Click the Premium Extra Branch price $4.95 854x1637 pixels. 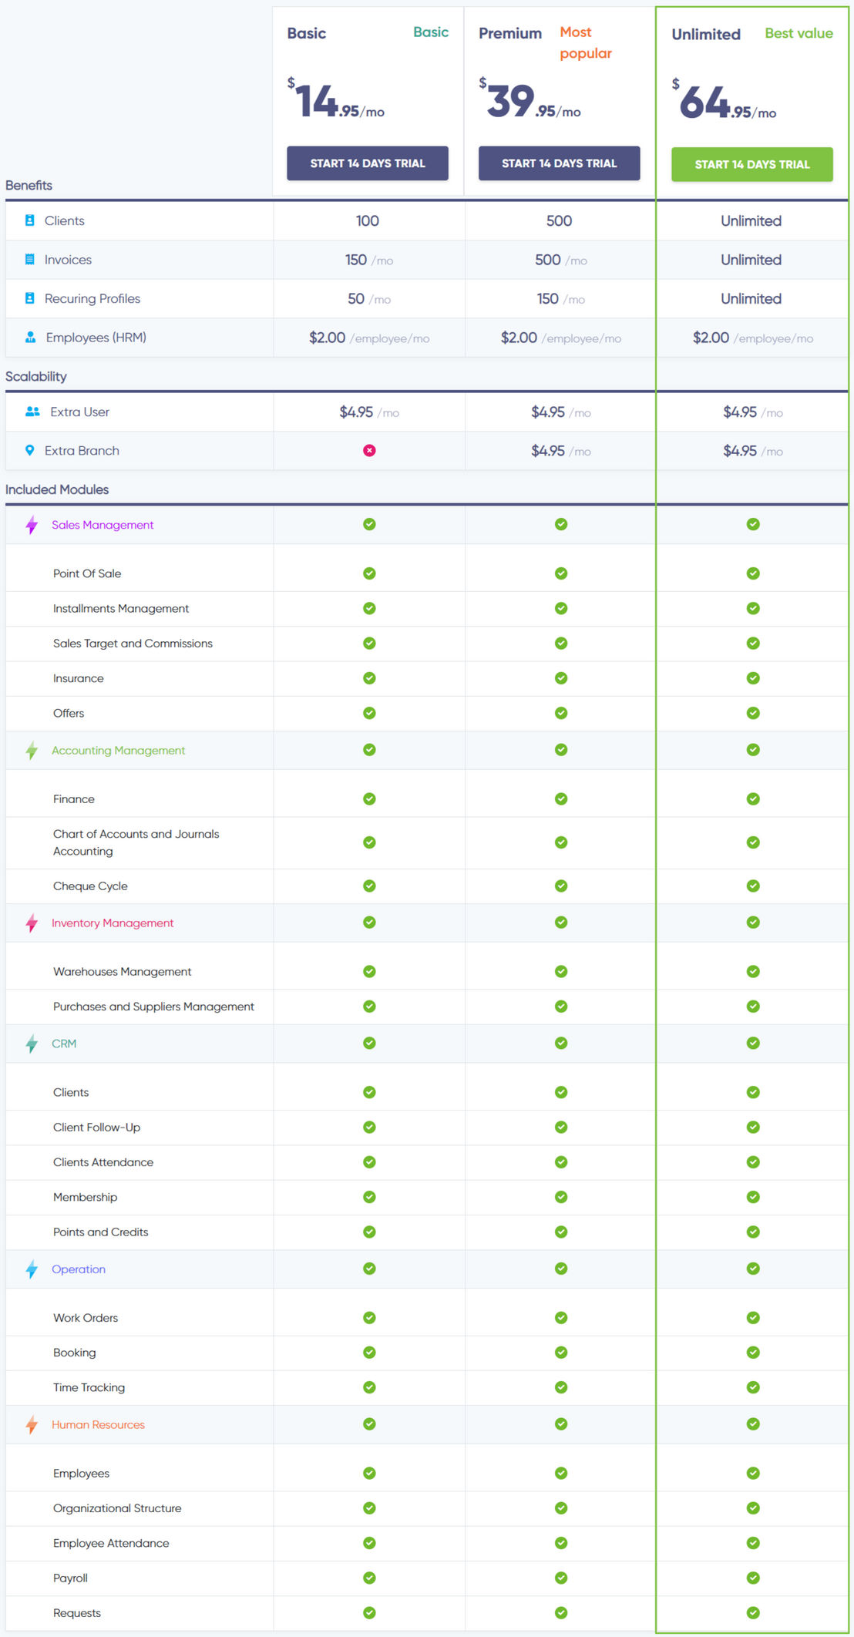coord(548,451)
